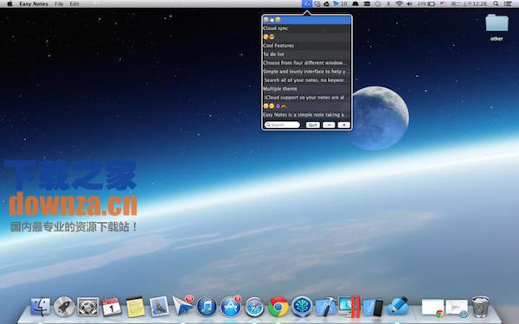Viewport: 519px width, 324px height.
Task: Select the 'To do list' note
Action: [306, 54]
